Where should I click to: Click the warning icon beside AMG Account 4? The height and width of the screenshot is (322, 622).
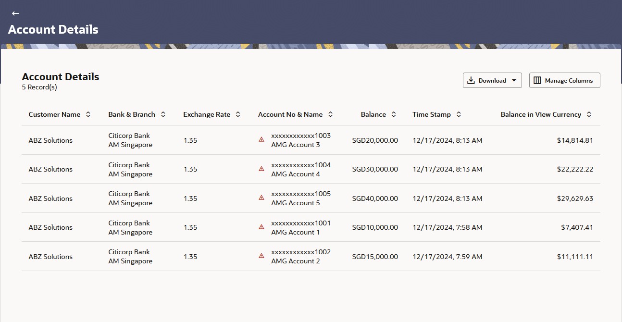[261, 169]
